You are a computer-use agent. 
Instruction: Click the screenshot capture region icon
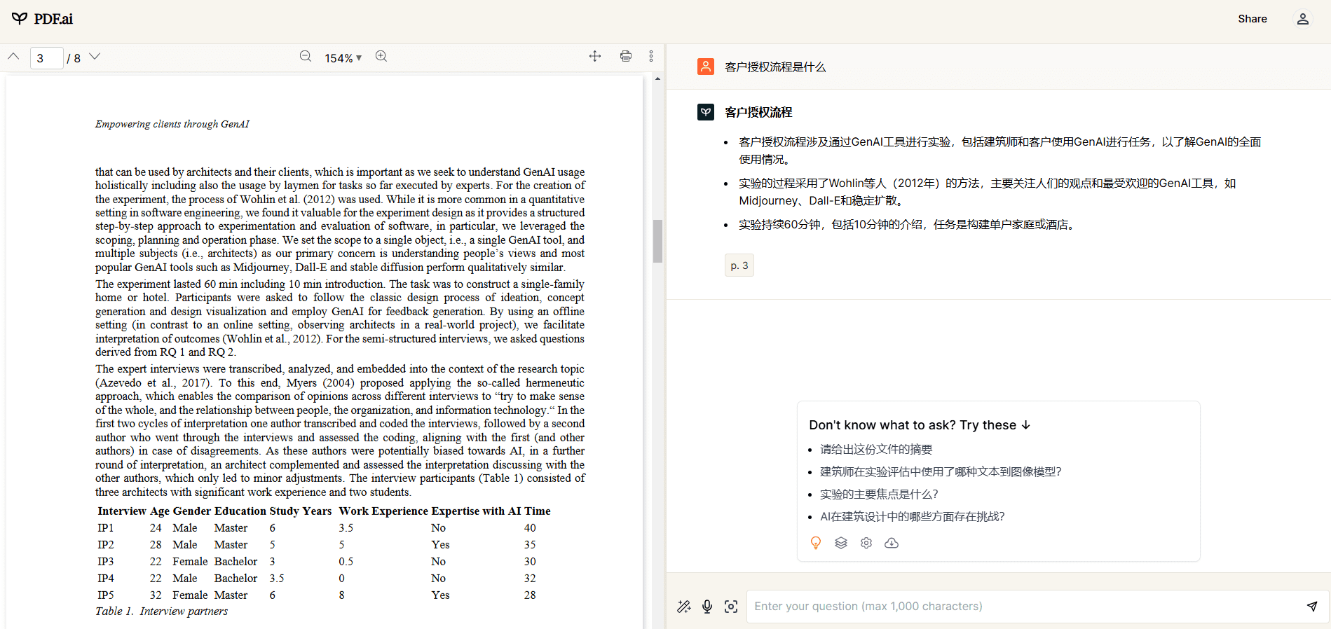731,607
